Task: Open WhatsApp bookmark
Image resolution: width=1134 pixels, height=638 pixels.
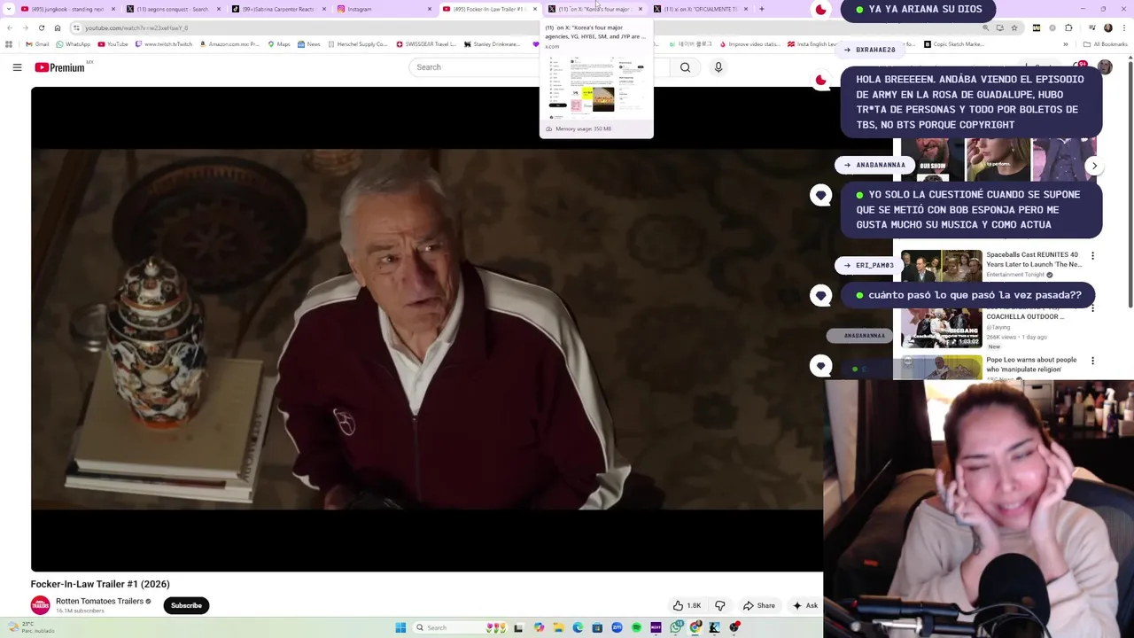Action: click(x=73, y=44)
